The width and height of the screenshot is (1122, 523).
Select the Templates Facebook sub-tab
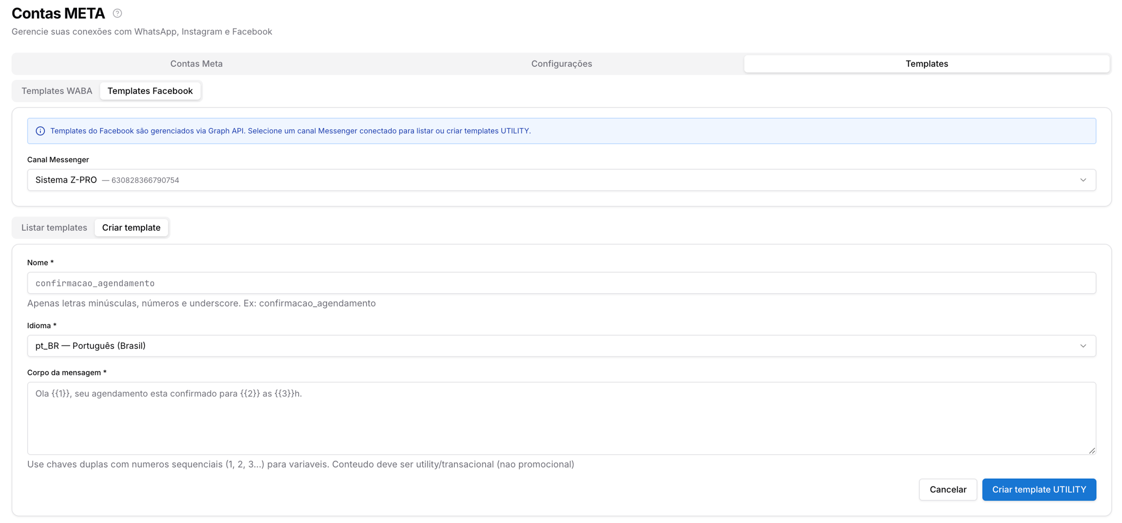[150, 91]
